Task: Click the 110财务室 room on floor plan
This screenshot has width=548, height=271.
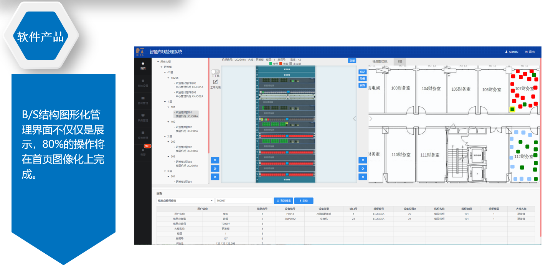Action: (x=401, y=155)
